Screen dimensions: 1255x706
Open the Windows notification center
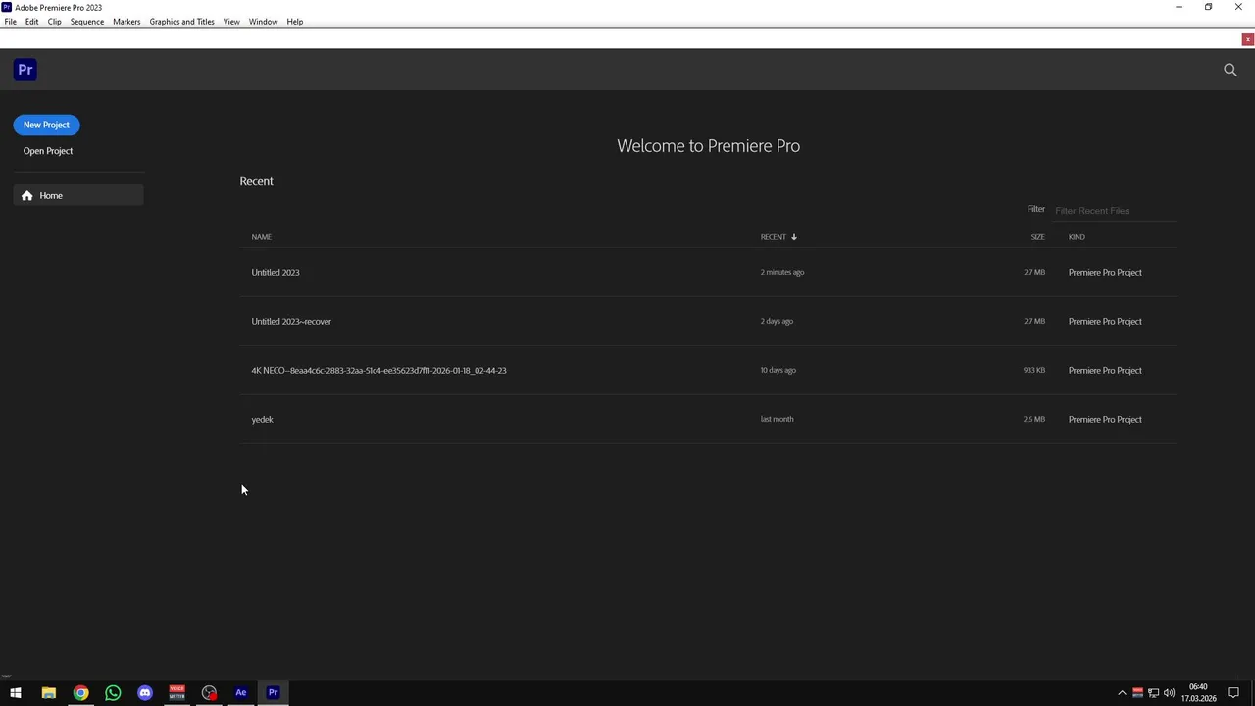point(1233,693)
